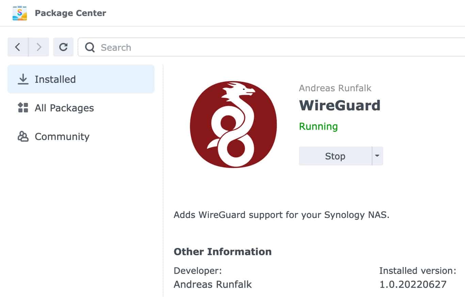465x297 pixels.
Task: Open the Andreas Runfalk developer link
Action: click(x=213, y=284)
